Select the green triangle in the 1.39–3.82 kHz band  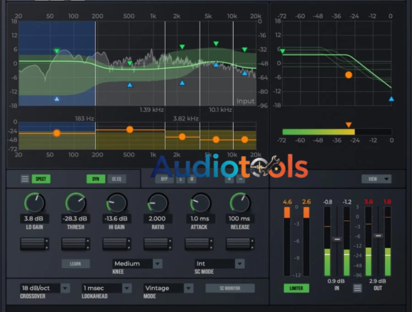click(x=182, y=47)
